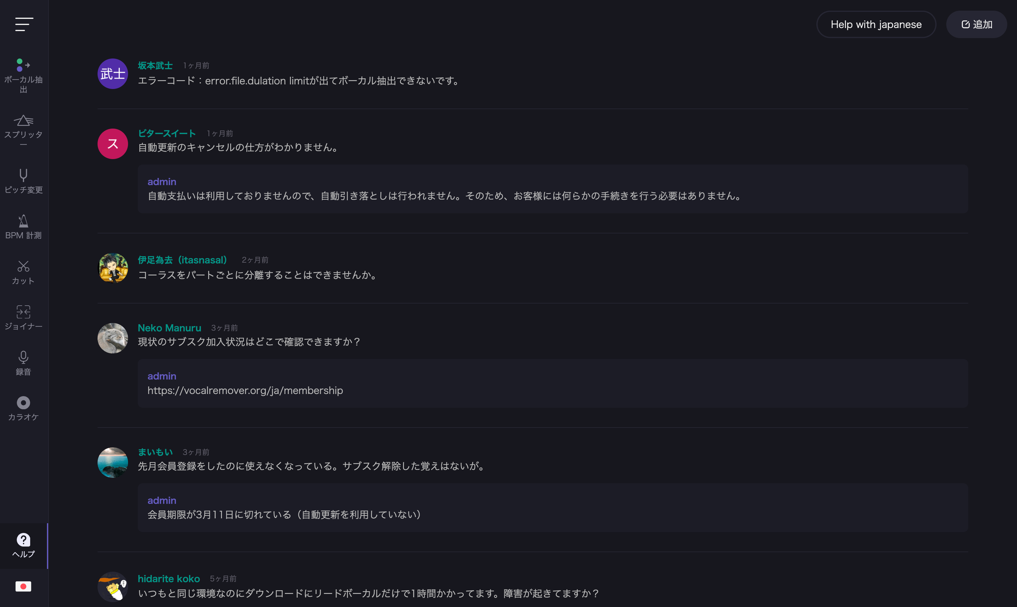Click the 伊足為去 (itasnasal) profile picture

coord(112,268)
